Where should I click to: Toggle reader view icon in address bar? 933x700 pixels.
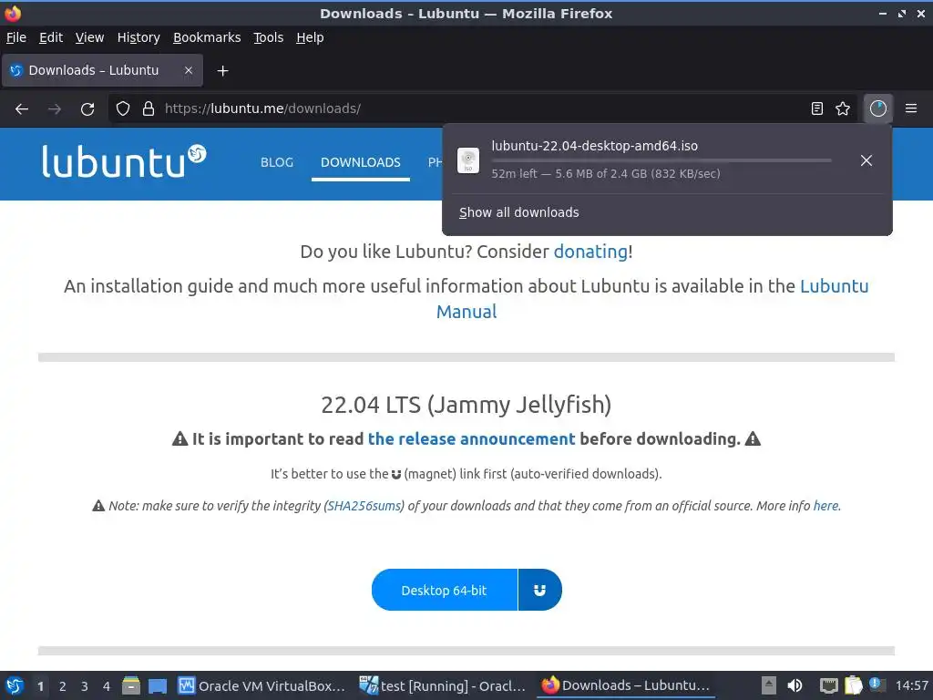(x=817, y=109)
